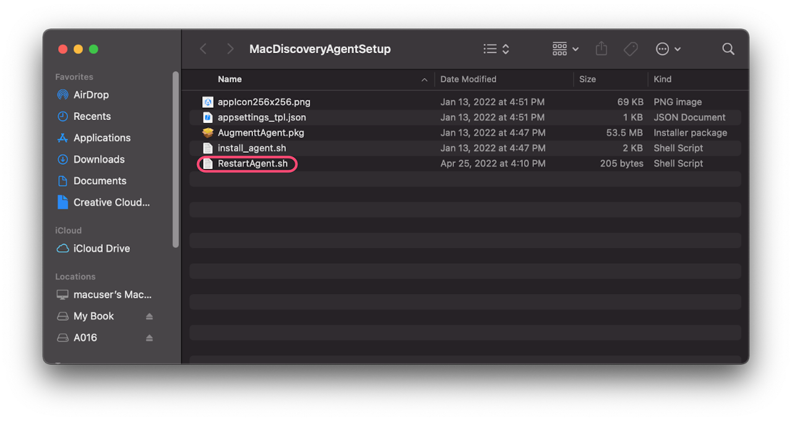Viewport: 792px width, 421px height.
Task: Open the Group By dropdown
Action: [x=566, y=49]
